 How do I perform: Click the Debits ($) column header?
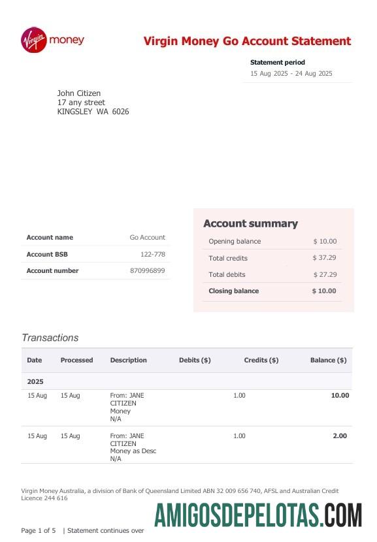(x=195, y=360)
